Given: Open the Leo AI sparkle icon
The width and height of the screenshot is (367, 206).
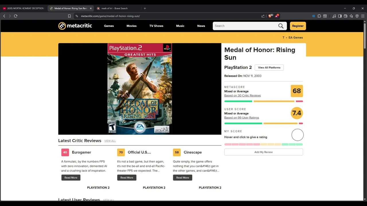Looking at the screenshot, I should tap(351, 16).
